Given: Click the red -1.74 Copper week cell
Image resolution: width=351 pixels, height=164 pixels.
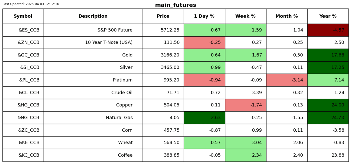Looking at the screenshot, I should 245,105.
